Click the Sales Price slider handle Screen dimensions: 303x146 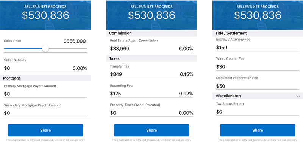pyautogui.click(x=45, y=48)
